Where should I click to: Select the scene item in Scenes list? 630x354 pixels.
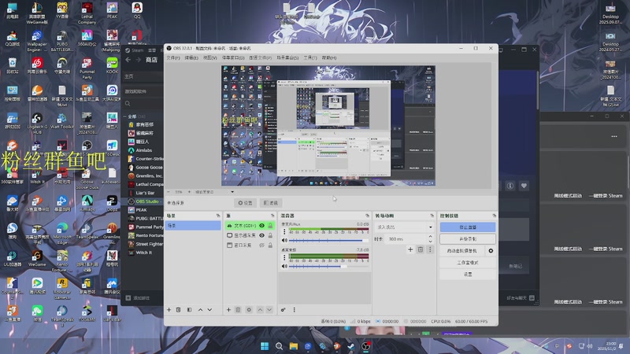(192, 226)
